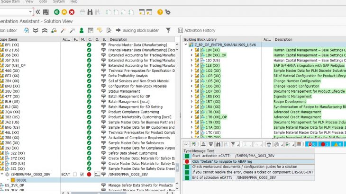Open the command field dropdown
The width and height of the screenshot is (346, 194).
pyautogui.click(x=30, y=12)
